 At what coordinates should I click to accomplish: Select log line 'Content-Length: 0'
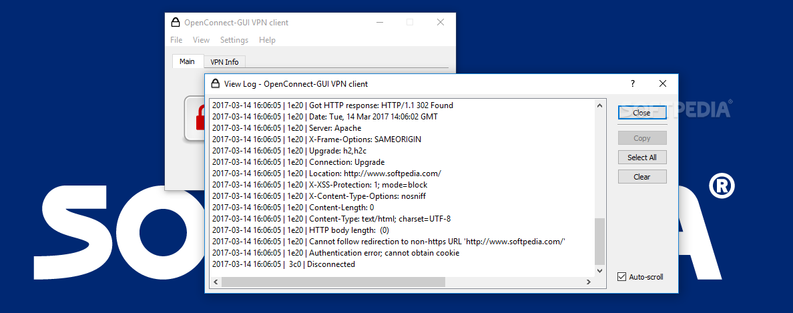[293, 208]
